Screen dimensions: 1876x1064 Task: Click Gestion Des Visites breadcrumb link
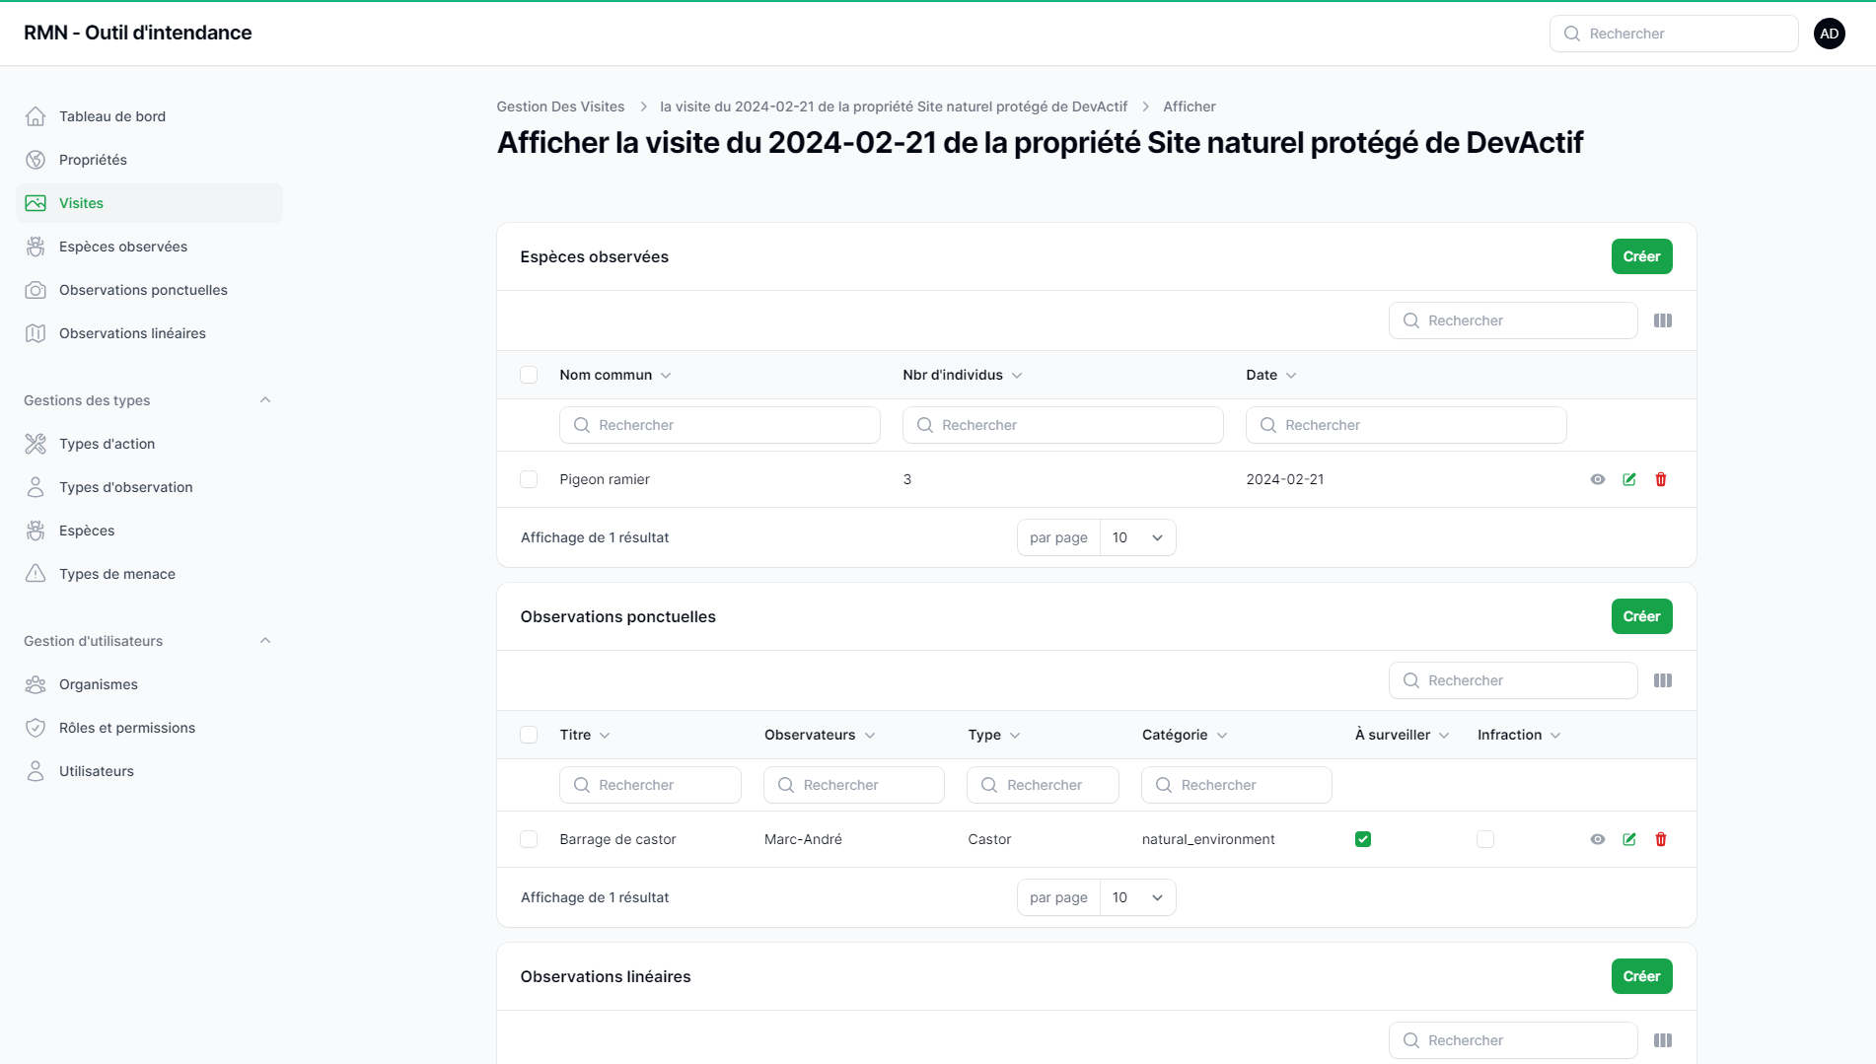[560, 106]
